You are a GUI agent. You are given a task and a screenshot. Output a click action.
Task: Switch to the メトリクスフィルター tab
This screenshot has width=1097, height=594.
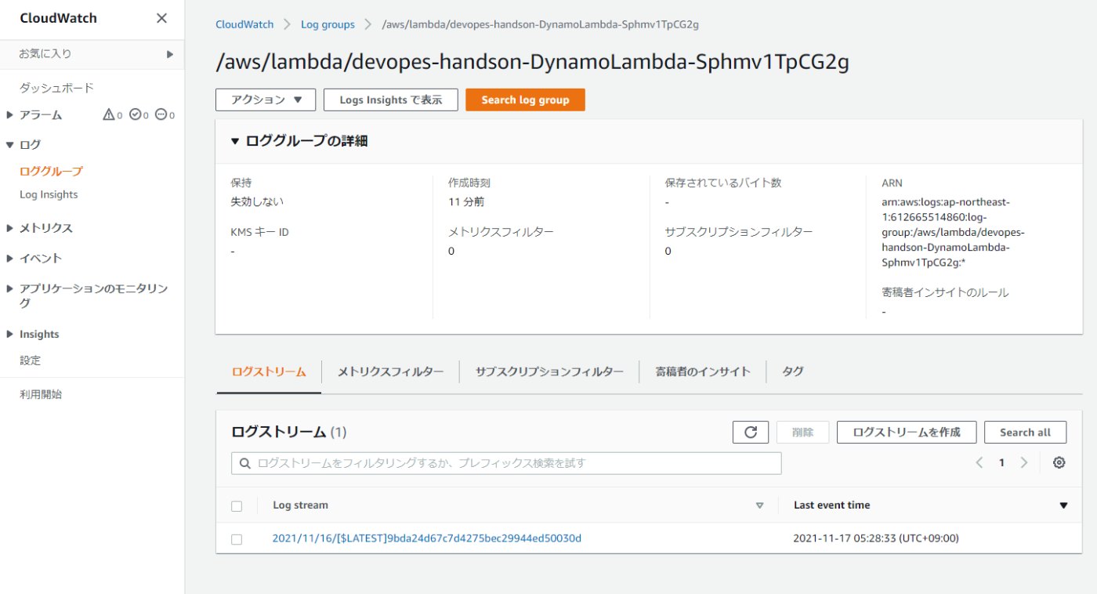click(391, 371)
